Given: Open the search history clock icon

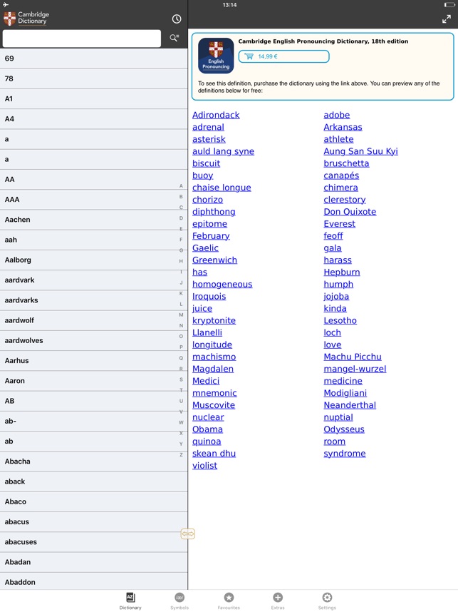Looking at the screenshot, I should (x=177, y=19).
